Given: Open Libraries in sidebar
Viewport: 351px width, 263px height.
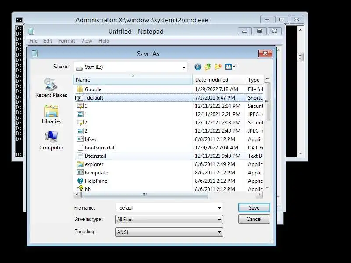Looking at the screenshot, I should pyautogui.click(x=51, y=114).
